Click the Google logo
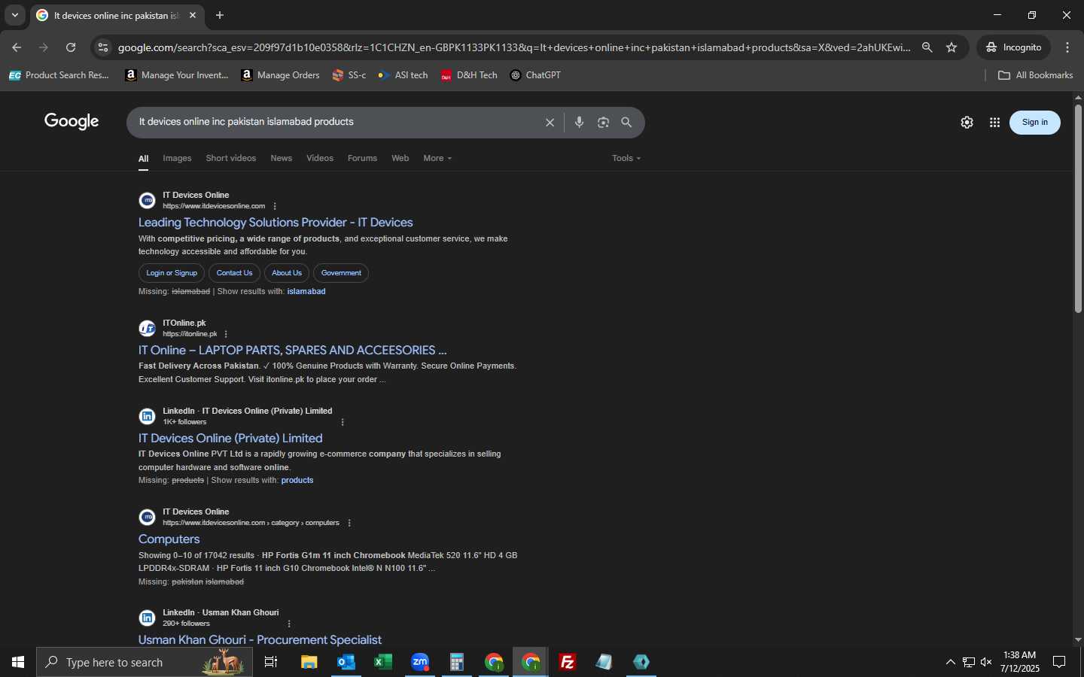The width and height of the screenshot is (1084, 677). pyautogui.click(x=72, y=122)
